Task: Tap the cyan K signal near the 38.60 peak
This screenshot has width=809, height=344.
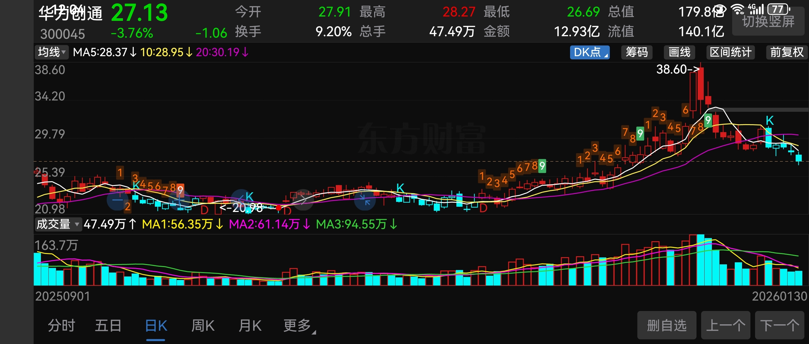Action: (770, 120)
